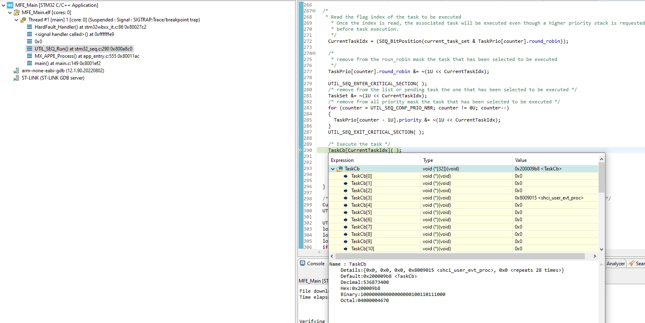The height and width of the screenshot is (323, 645).
Task: Select MX_APPE_Process() stack frame
Action: (x=87, y=56)
